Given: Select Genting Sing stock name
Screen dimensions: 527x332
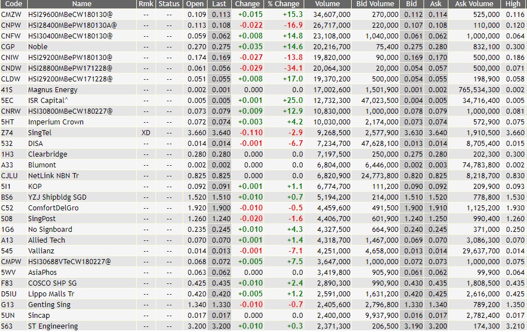Looking at the screenshot, I should coord(49,305).
